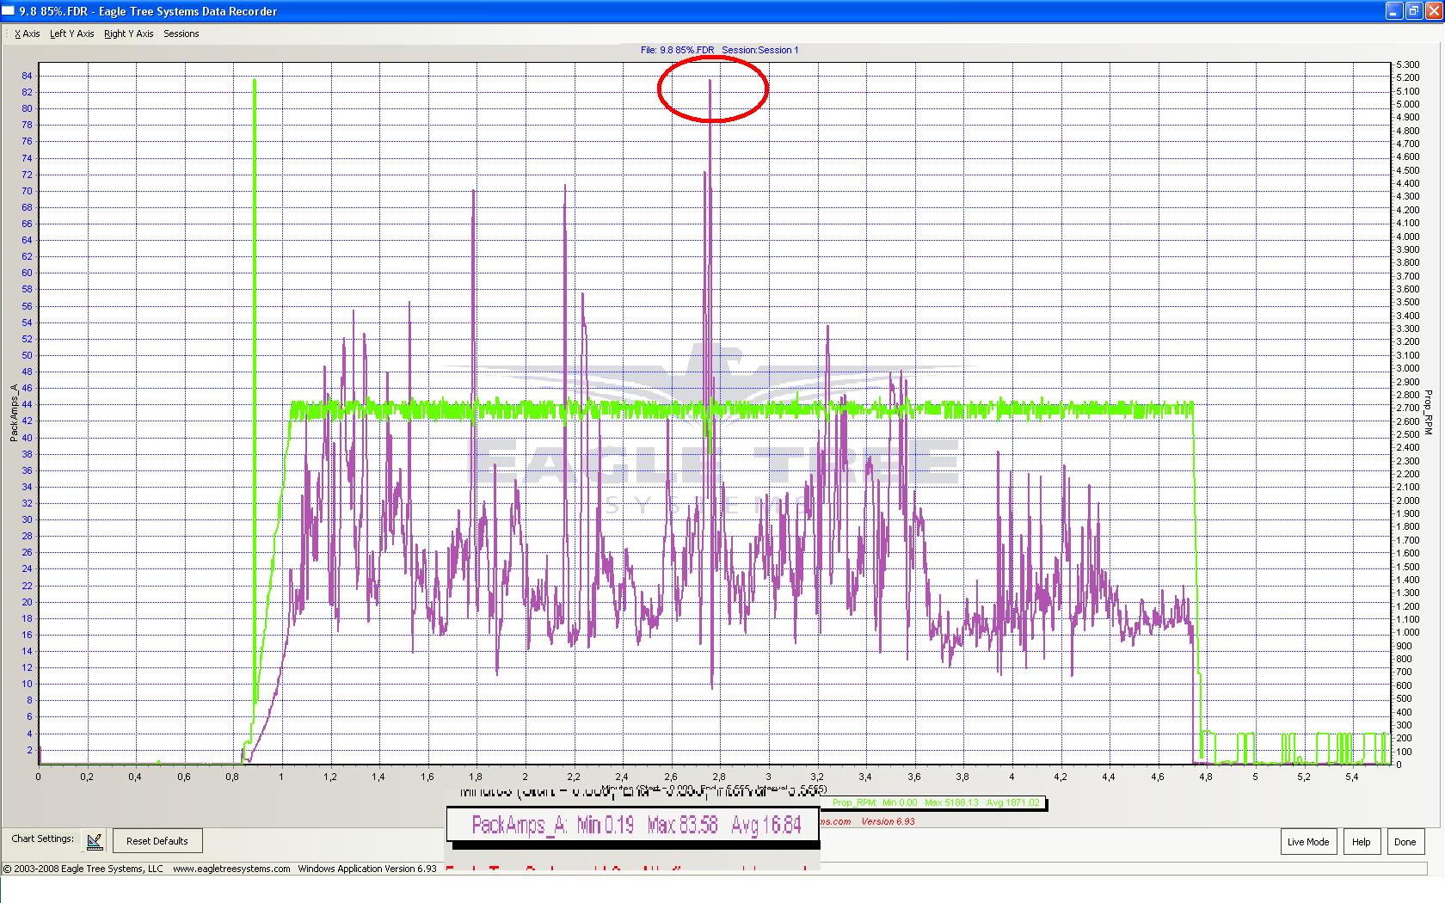1445x903 pixels.
Task: Click the 4,8 tick on X axis
Action: click(1206, 777)
